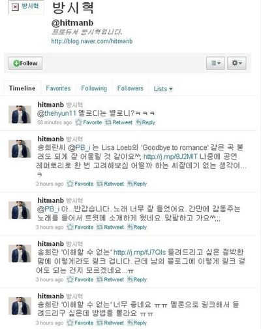
Task: Open the j.mp/9J2MIT link
Action: 170,156
